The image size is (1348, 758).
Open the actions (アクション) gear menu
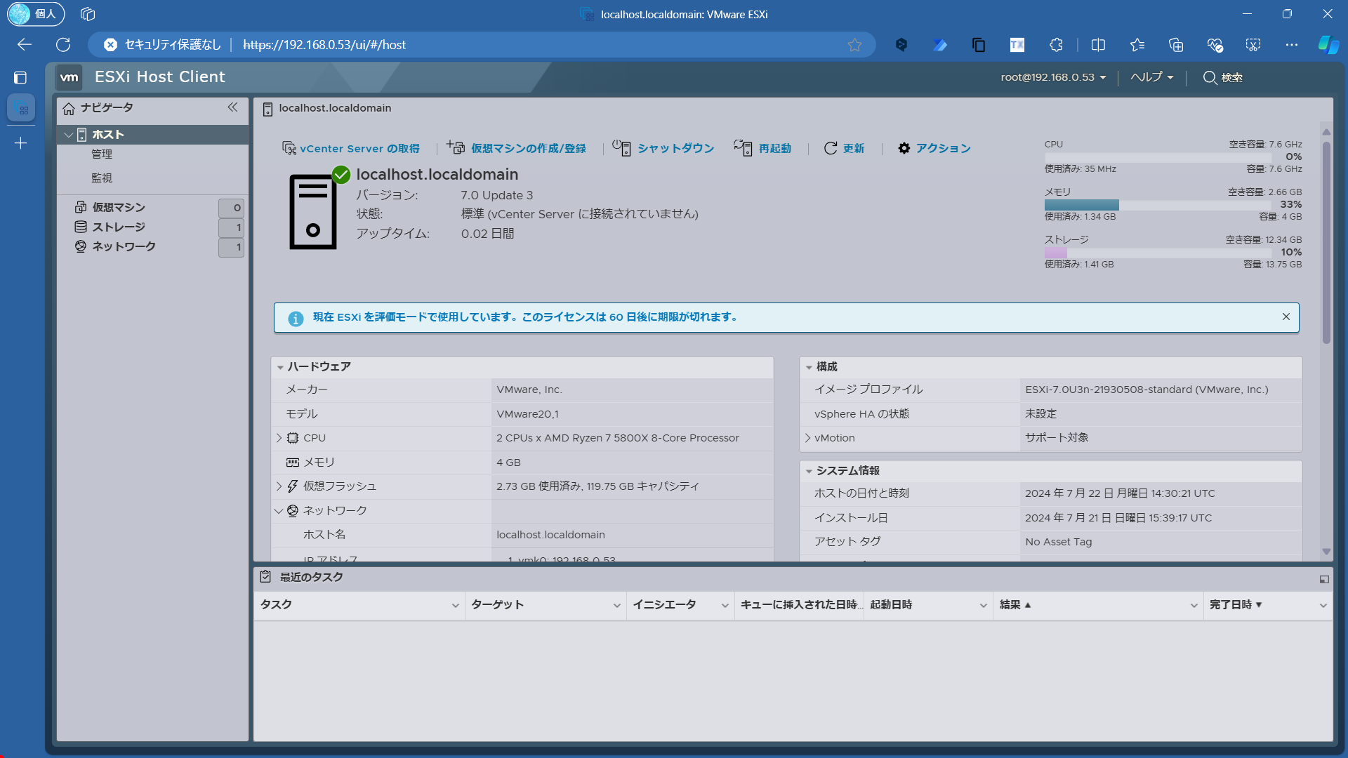[x=904, y=148]
